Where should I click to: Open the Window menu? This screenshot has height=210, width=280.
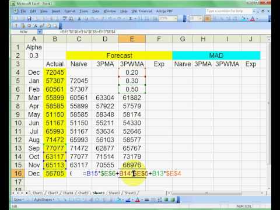point(110,11)
